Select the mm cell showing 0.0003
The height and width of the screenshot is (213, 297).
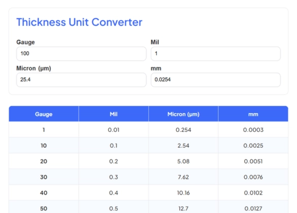pos(253,130)
